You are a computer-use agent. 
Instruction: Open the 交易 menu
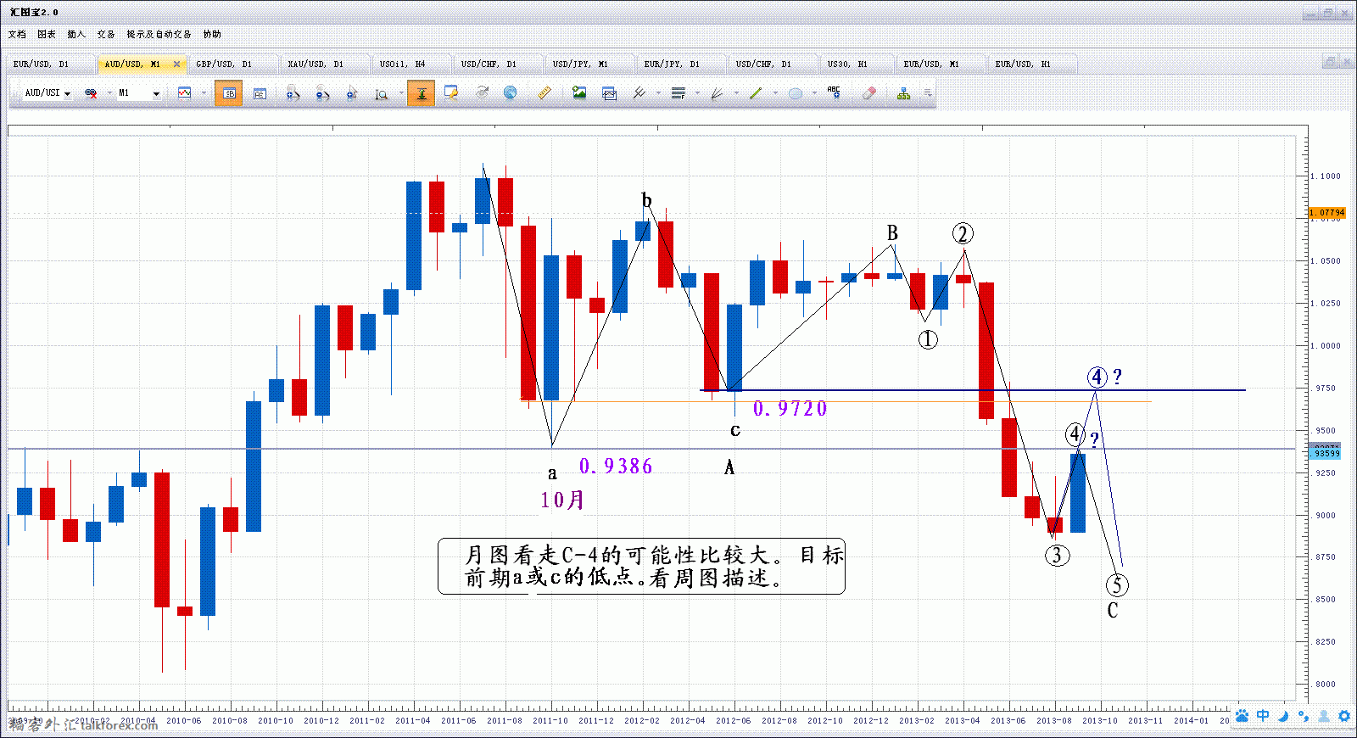(x=106, y=35)
